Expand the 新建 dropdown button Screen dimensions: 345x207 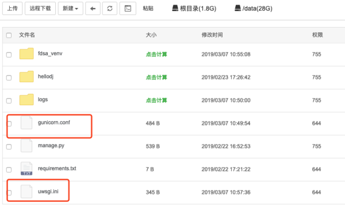70,9
